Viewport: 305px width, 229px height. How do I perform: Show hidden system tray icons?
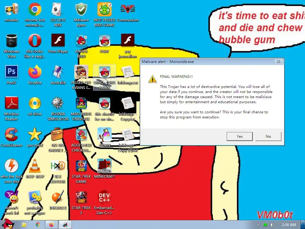(x=258, y=225)
